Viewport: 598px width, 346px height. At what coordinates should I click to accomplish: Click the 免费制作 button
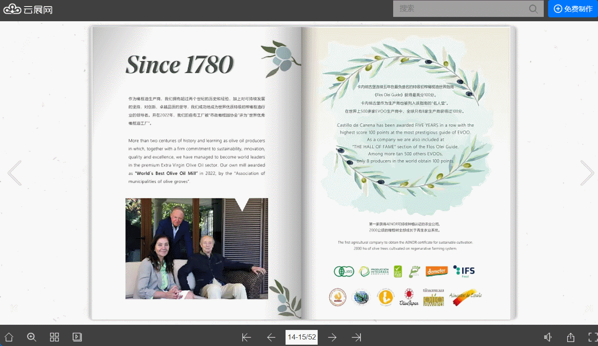coord(573,9)
